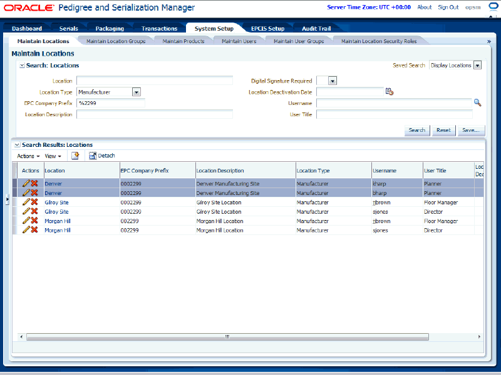Click into the Location input field
This screenshot has width=501, height=375.
coord(155,81)
